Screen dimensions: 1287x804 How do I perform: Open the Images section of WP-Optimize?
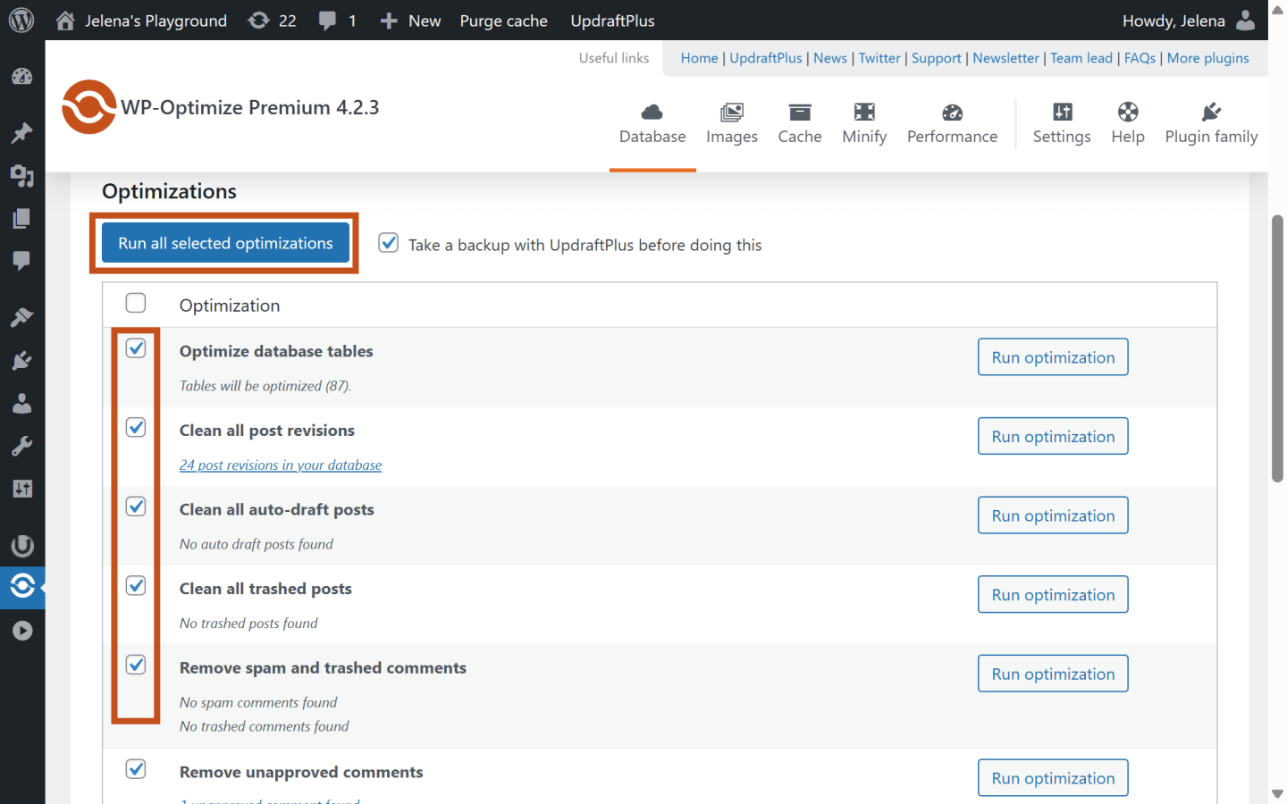coord(731,123)
